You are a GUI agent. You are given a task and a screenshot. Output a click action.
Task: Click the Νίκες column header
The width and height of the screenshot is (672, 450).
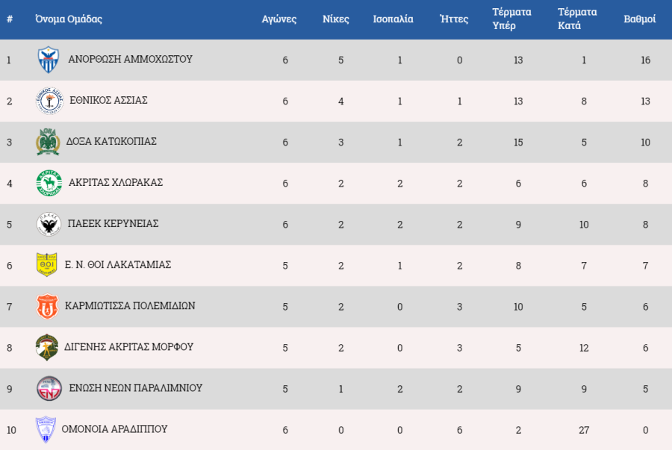point(335,19)
